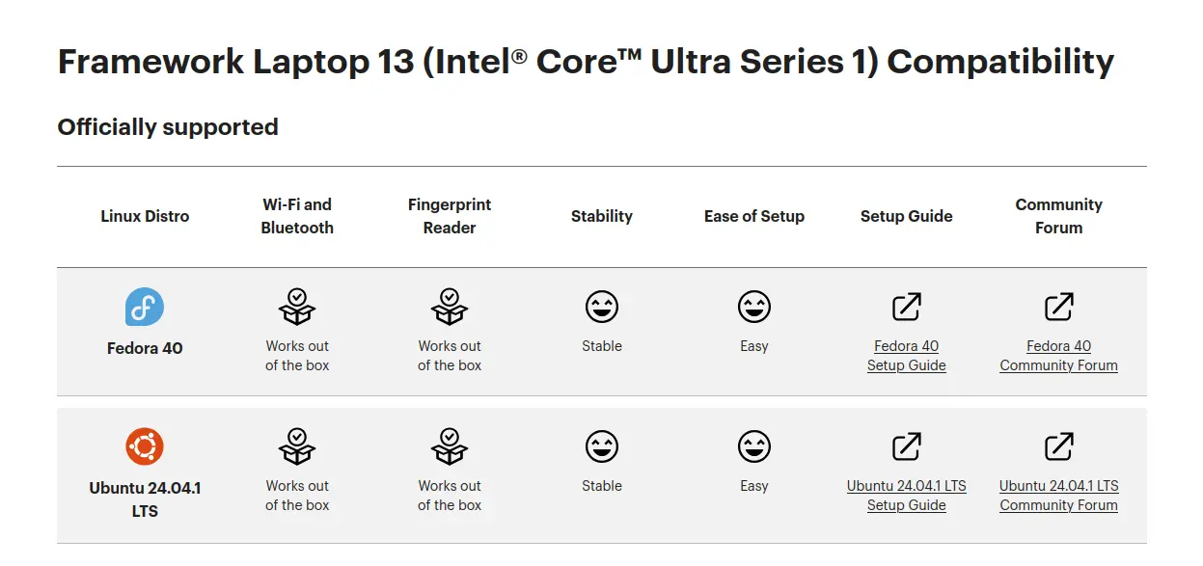Open the Fedora 40 Setup Guide link
The image size is (1203, 566).
[906, 356]
